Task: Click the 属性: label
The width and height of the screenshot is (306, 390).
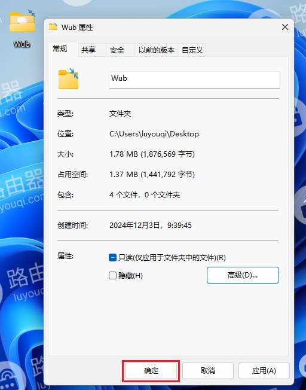Action: click(x=65, y=255)
